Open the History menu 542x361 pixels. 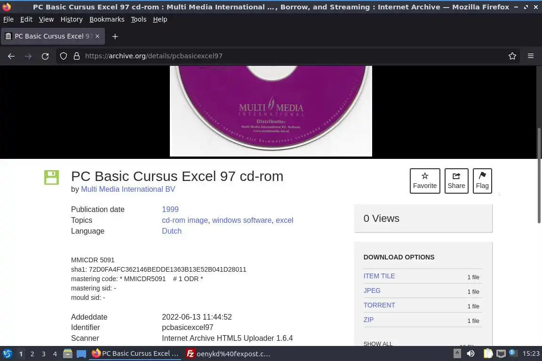[72, 19]
